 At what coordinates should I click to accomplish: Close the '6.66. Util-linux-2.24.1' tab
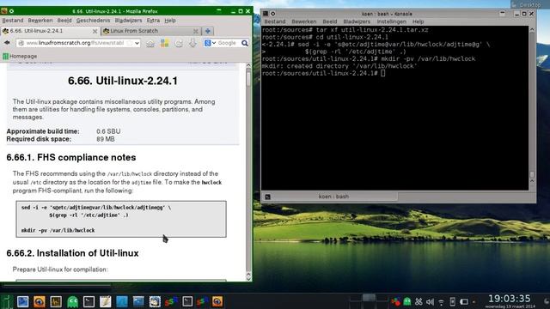(95, 31)
